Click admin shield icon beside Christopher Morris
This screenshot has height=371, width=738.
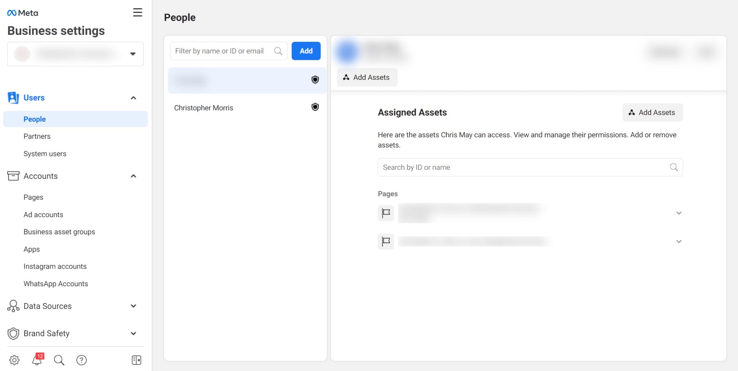[315, 107]
